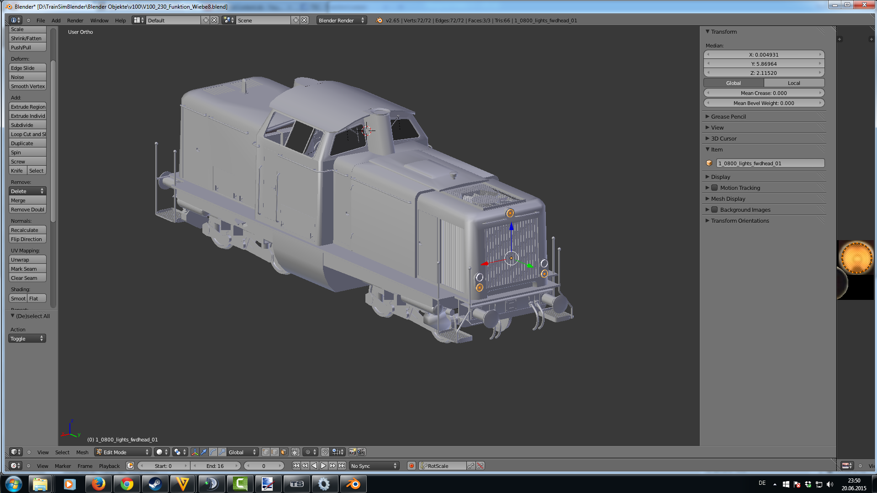Jump to the first frame in timeline
The image size is (877, 493).
296,466
